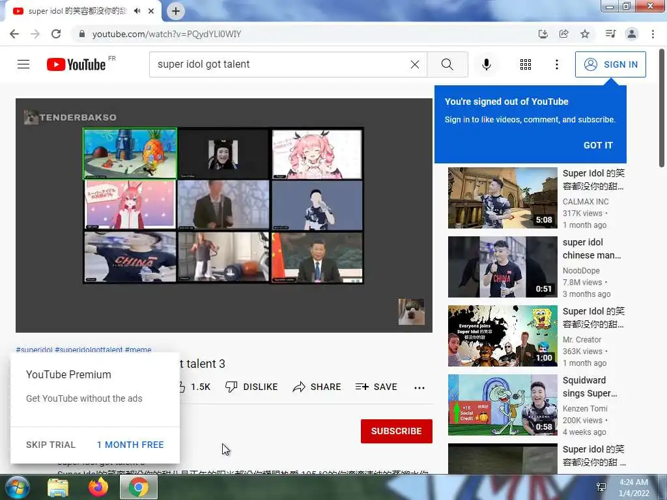Search with your voice microphone

point(486,64)
